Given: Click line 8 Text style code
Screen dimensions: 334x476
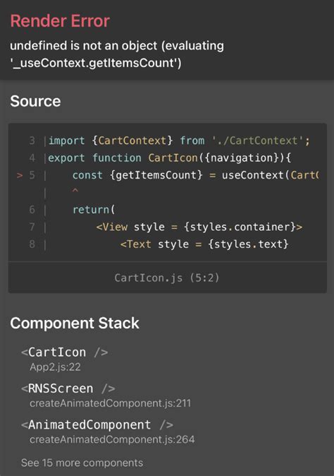Looking at the screenshot, I should coord(204,244).
